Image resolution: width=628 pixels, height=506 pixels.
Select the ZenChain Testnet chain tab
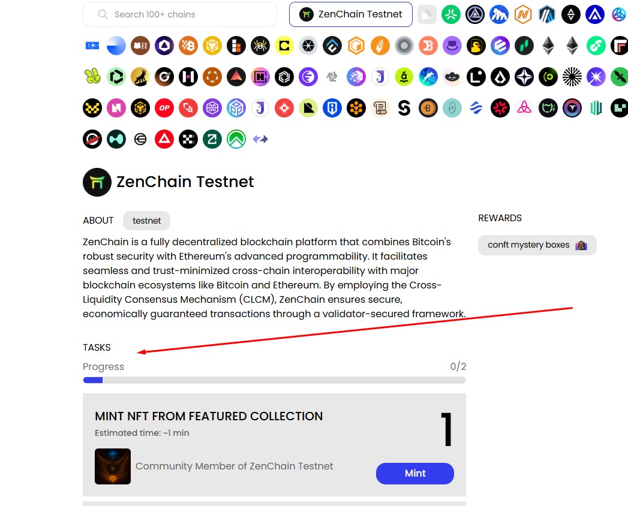coord(350,14)
